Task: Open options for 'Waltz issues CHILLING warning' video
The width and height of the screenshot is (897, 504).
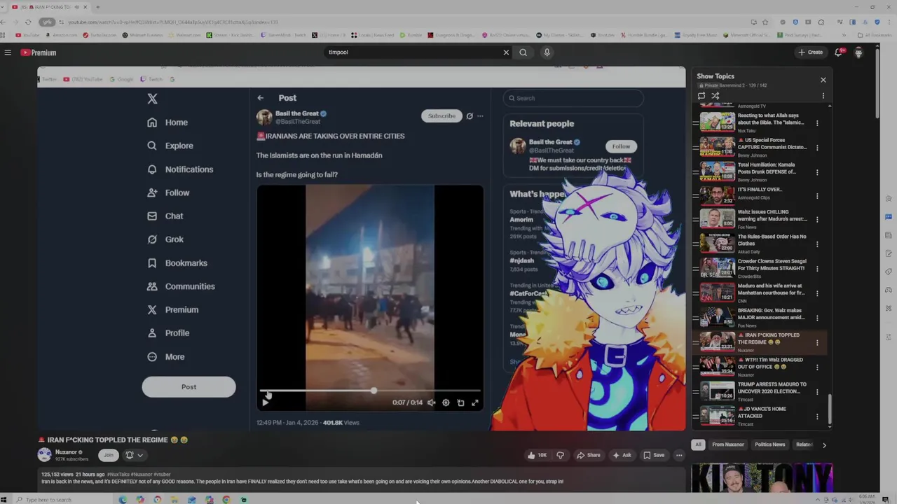Action: pyautogui.click(x=817, y=219)
